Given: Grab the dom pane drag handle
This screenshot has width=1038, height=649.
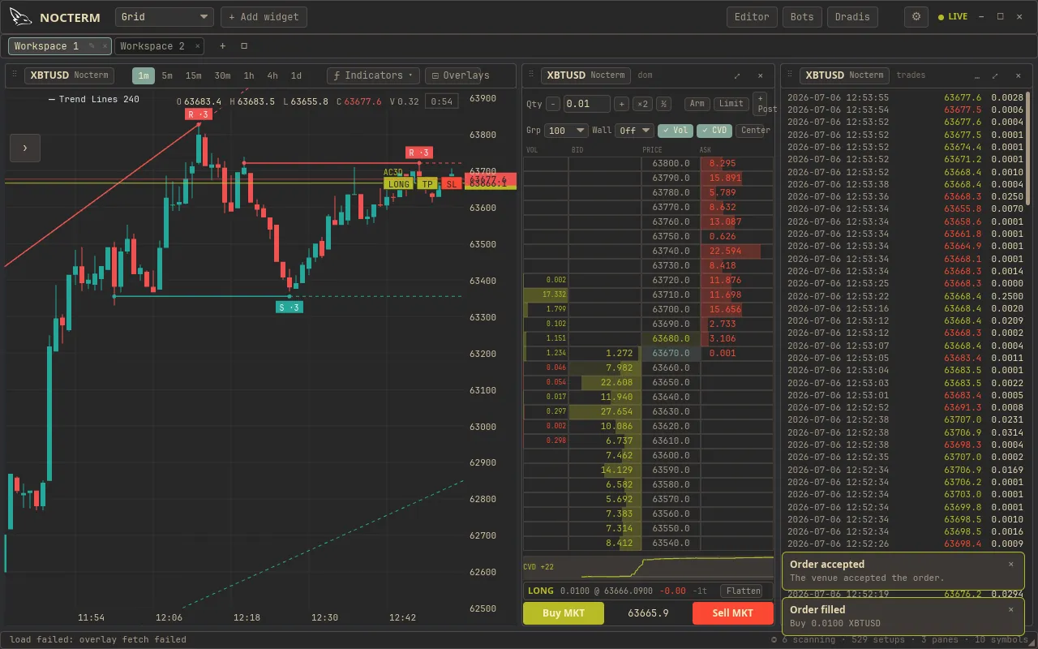Looking at the screenshot, I should (531, 75).
